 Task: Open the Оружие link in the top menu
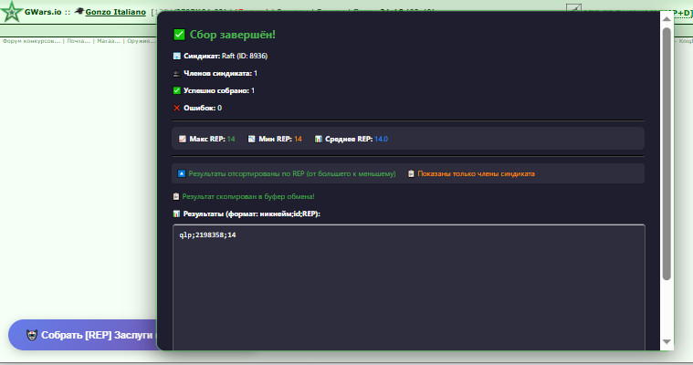pyautogui.click(x=141, y=41)
